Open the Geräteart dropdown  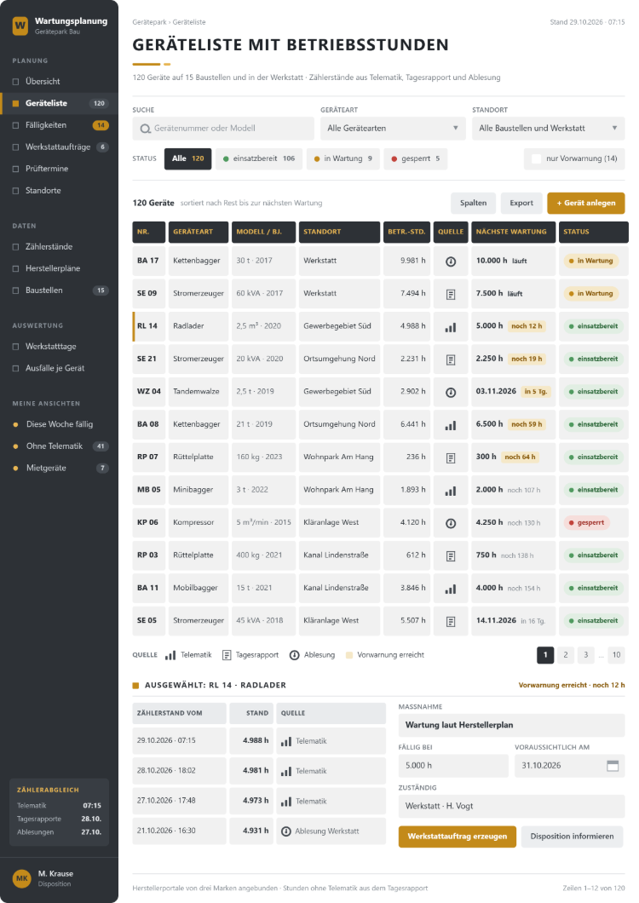point(393,129)
